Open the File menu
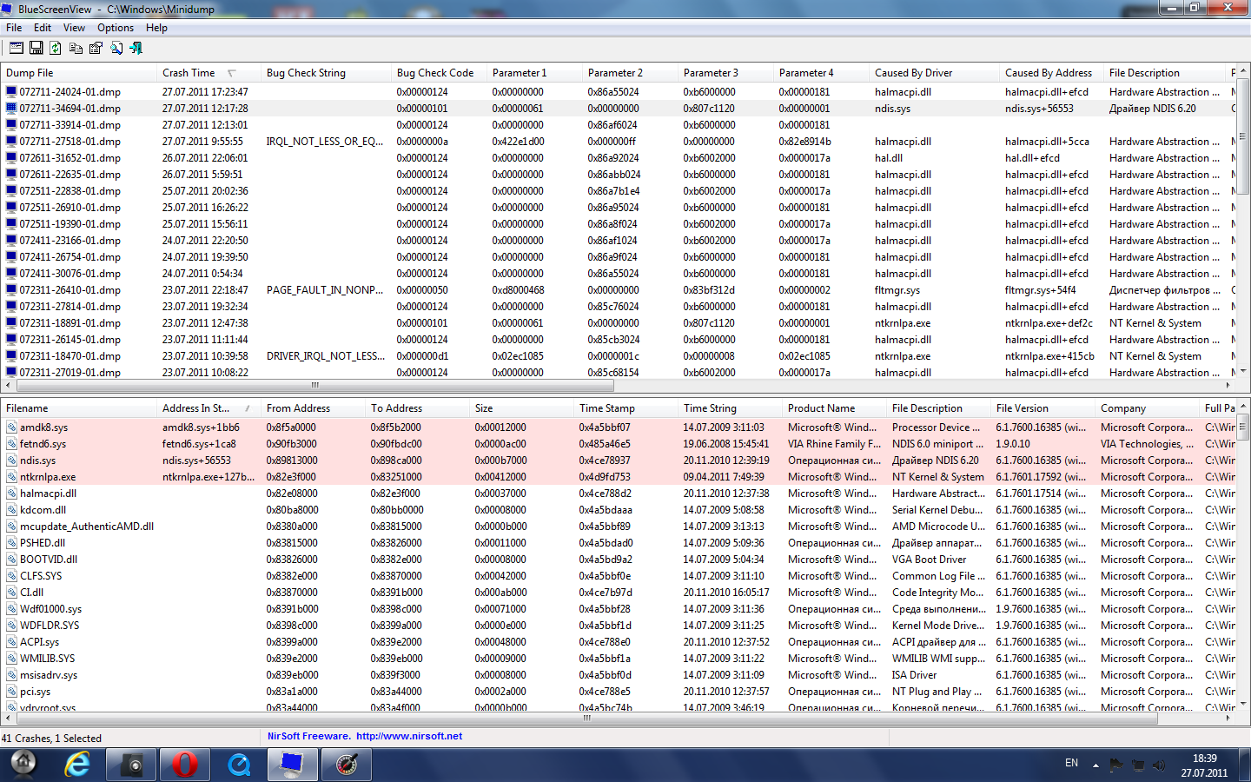The image size is (1251, 782). click(14, 28)
